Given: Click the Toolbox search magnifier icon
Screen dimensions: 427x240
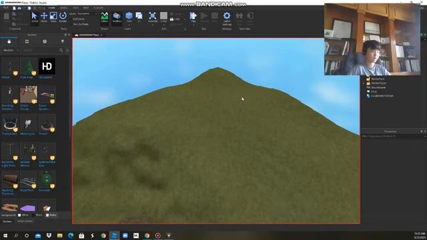Looking at the screenshot, I should 61,50.
